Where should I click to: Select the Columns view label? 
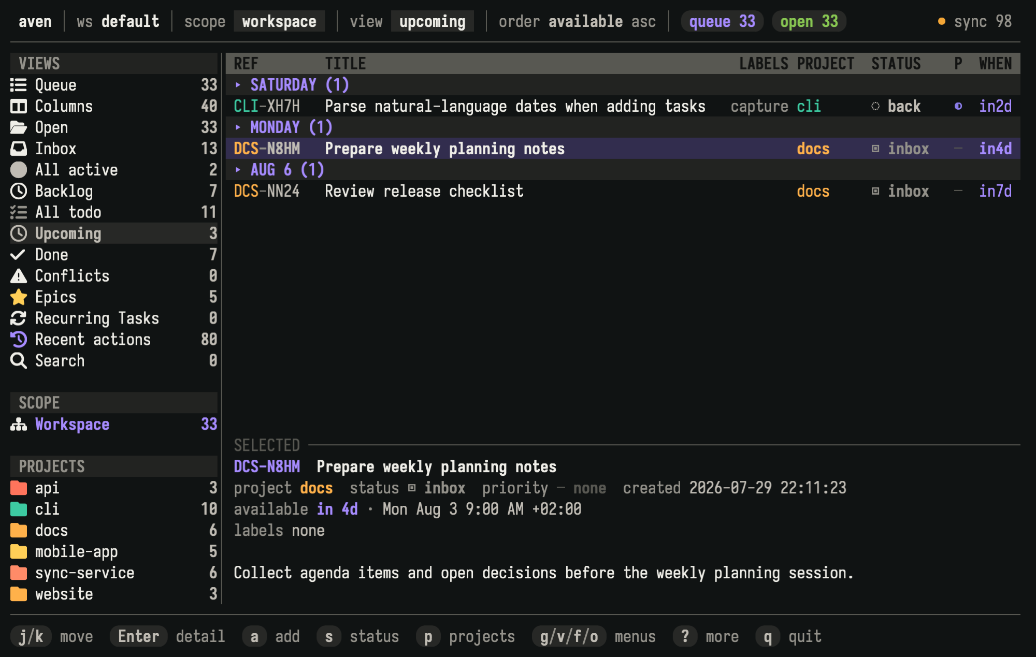pos(64,106)
